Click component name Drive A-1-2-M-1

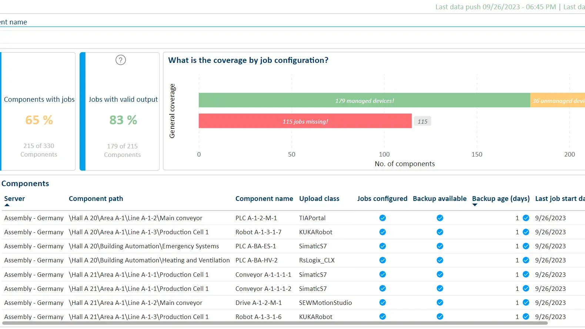[258, 303]
